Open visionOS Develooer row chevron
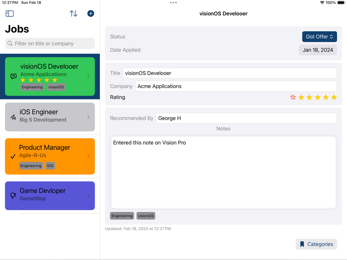Screen dimensions: 347x260 tap(88, 77)
